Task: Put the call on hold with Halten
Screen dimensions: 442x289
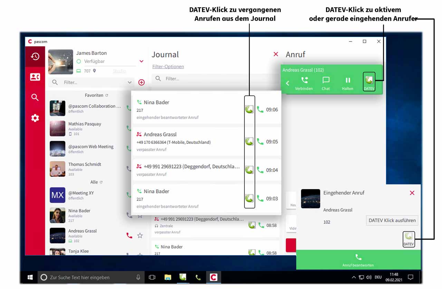Action: (348, 83)
